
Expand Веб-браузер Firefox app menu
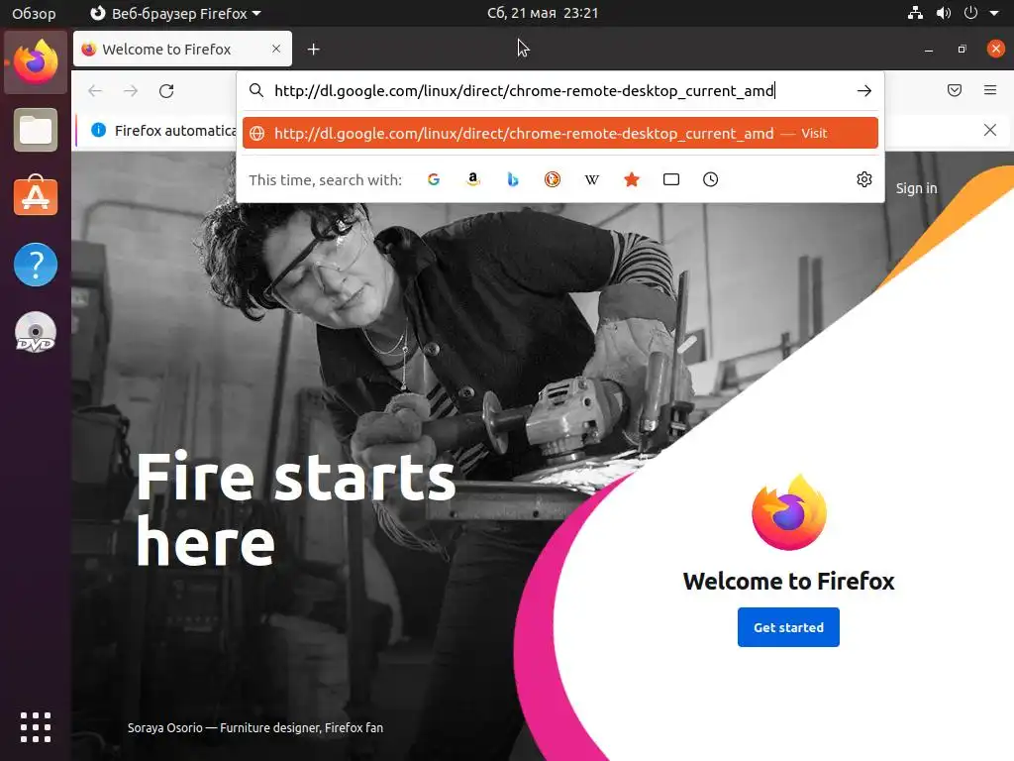[175, 13]
